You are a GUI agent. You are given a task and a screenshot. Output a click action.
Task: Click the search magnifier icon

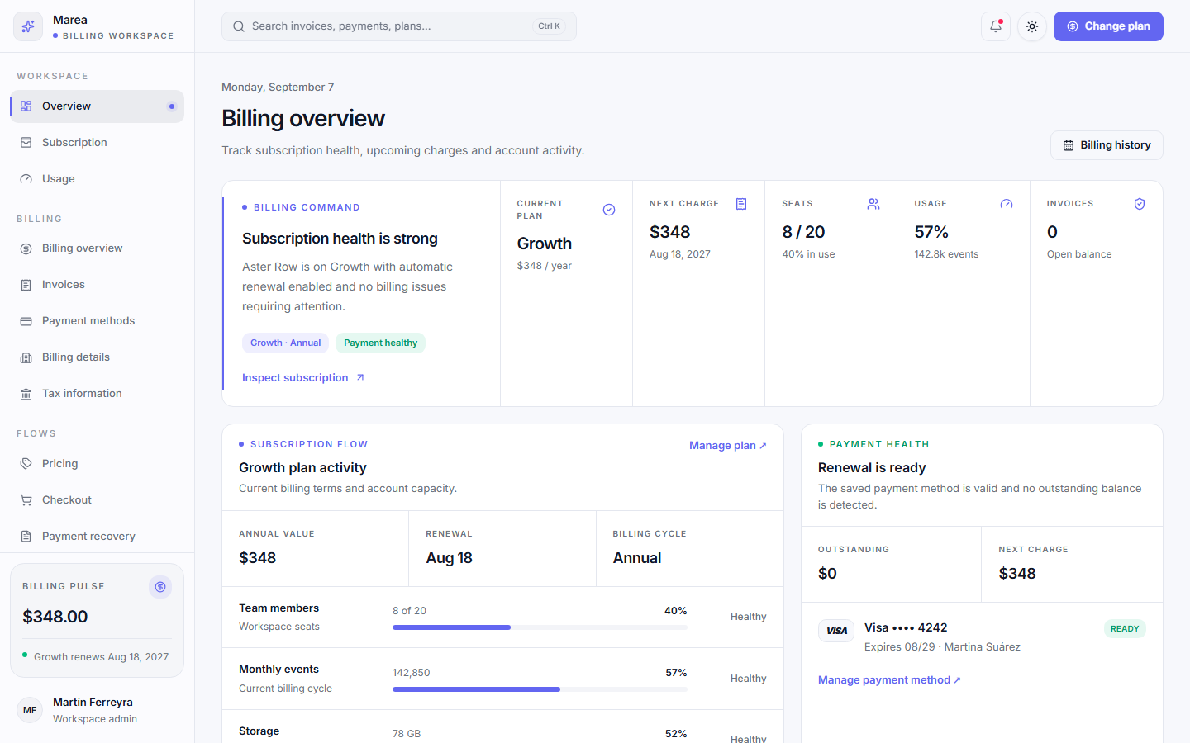(239, 26)
